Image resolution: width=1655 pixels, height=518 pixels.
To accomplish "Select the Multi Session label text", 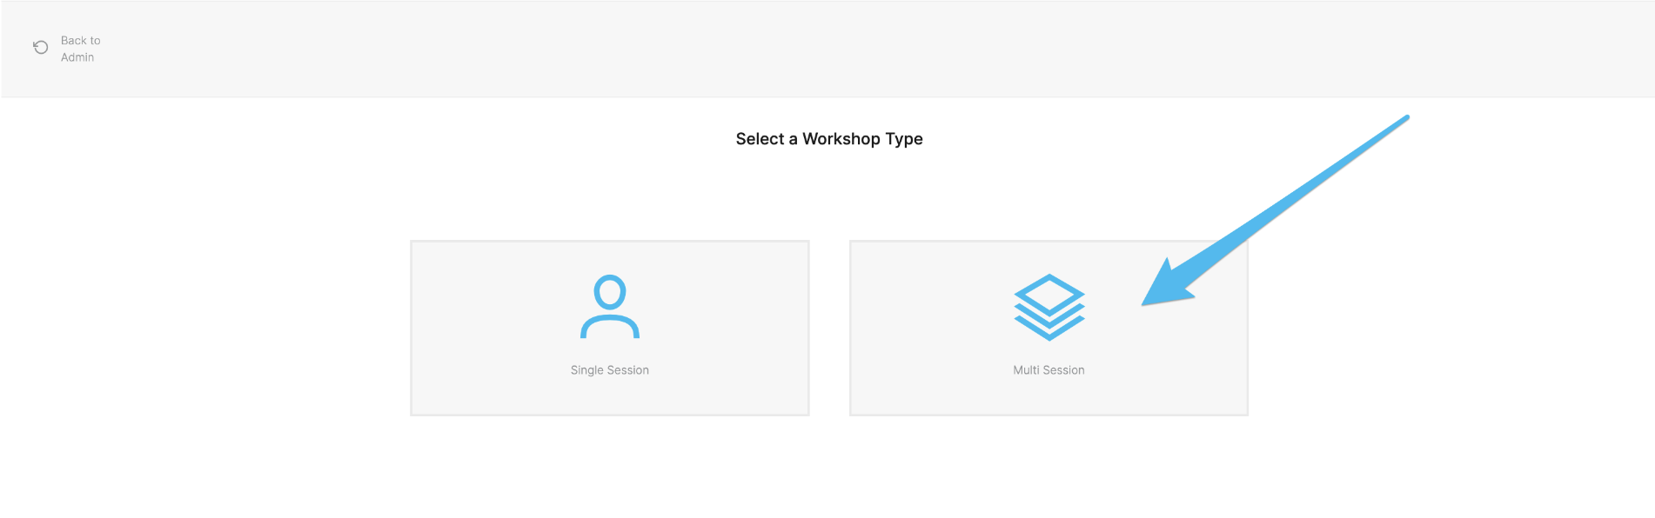I will point(1049,370).
